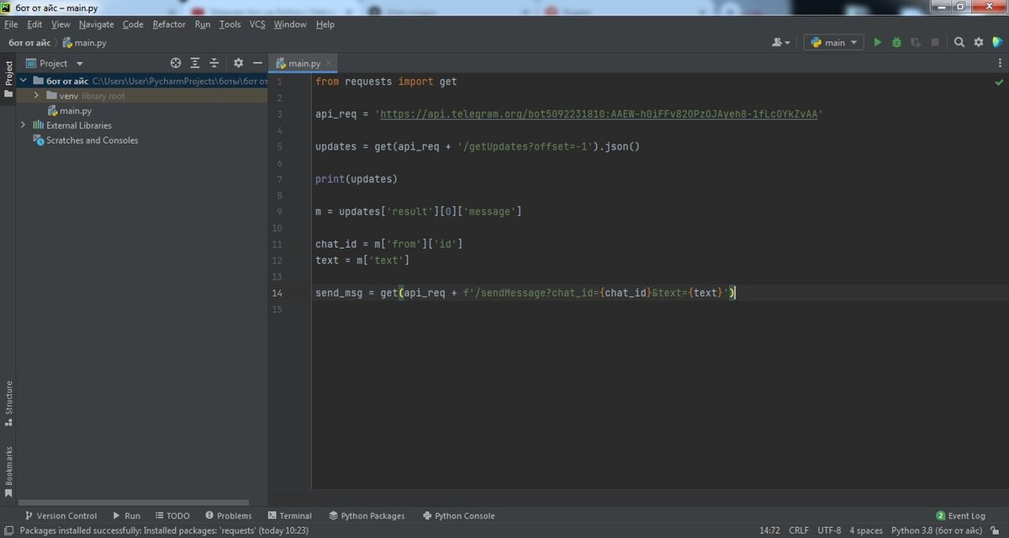The width and height of the screenshot is (1009, 538).
Task: Start debugging with the green bug icon
Action: (x=896, y=42)
